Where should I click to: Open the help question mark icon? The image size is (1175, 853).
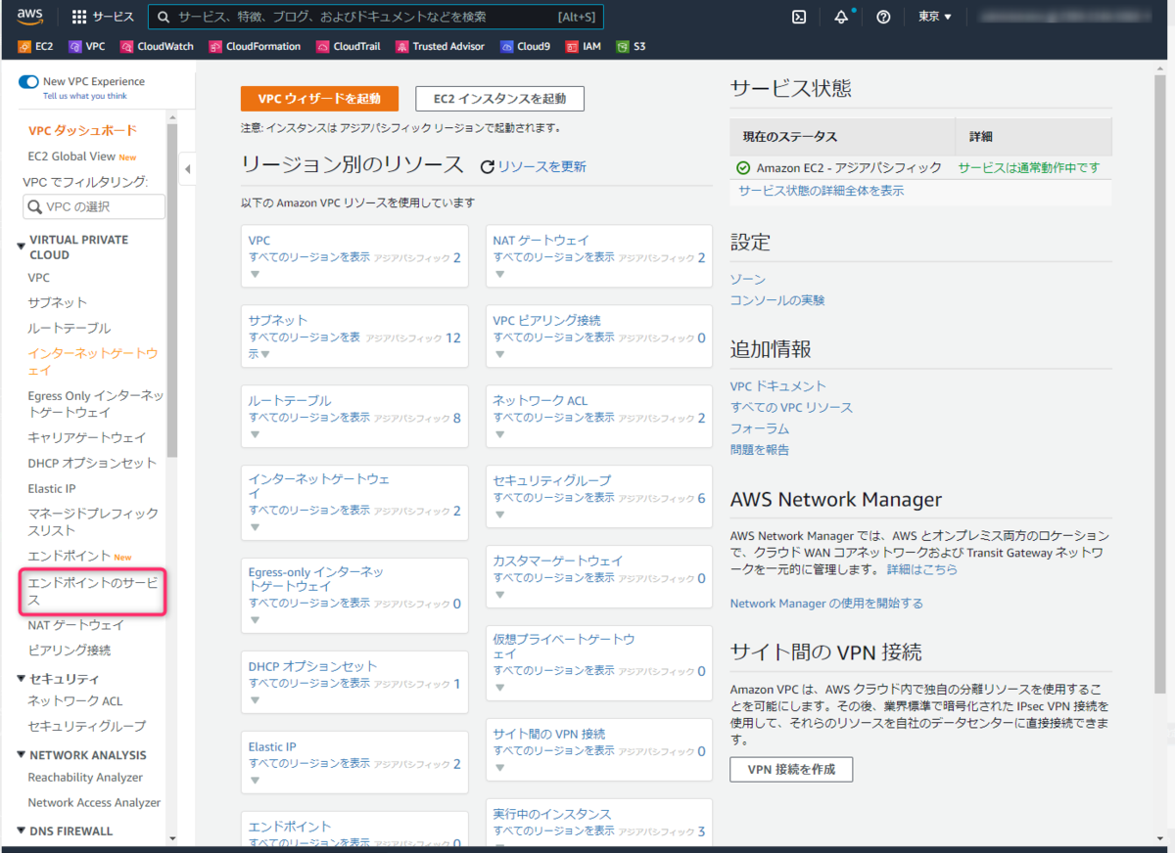[x=883, y=17]
